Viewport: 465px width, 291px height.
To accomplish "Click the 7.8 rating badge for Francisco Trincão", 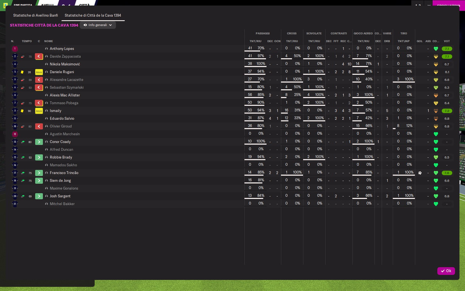I will (x=447, y=173).
